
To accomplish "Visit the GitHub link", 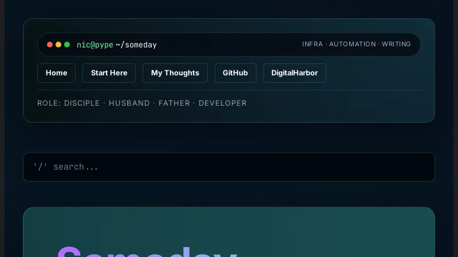I will tap(235, 73).
